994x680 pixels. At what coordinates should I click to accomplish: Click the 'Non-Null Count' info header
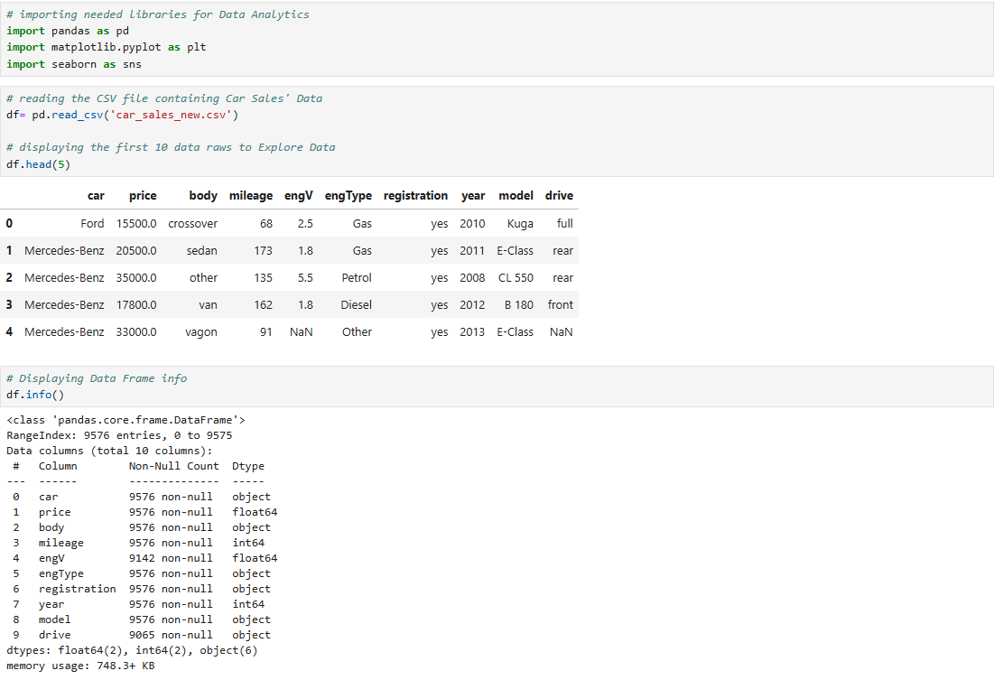(173, 466)
